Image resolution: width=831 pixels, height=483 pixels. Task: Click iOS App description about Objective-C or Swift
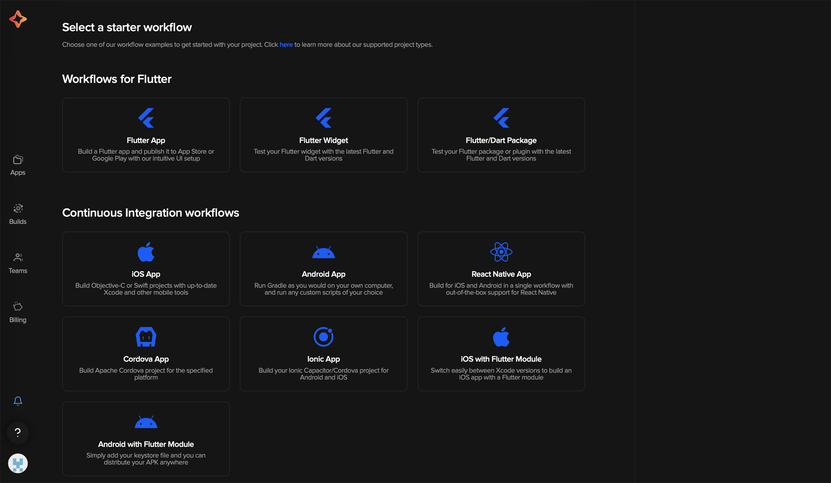coord(146,289)
